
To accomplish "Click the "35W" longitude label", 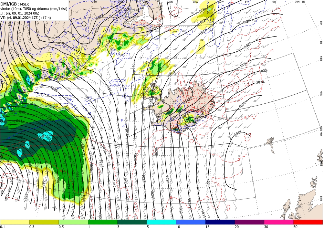I will (95, 2).
